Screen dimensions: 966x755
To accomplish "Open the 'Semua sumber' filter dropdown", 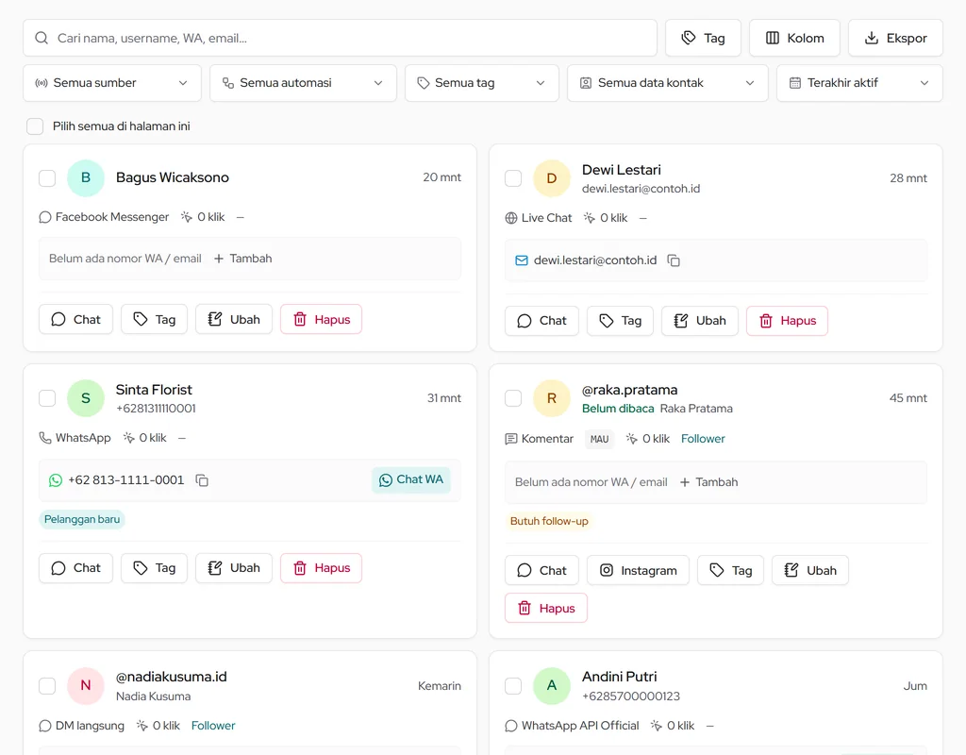I will point(112,83).
